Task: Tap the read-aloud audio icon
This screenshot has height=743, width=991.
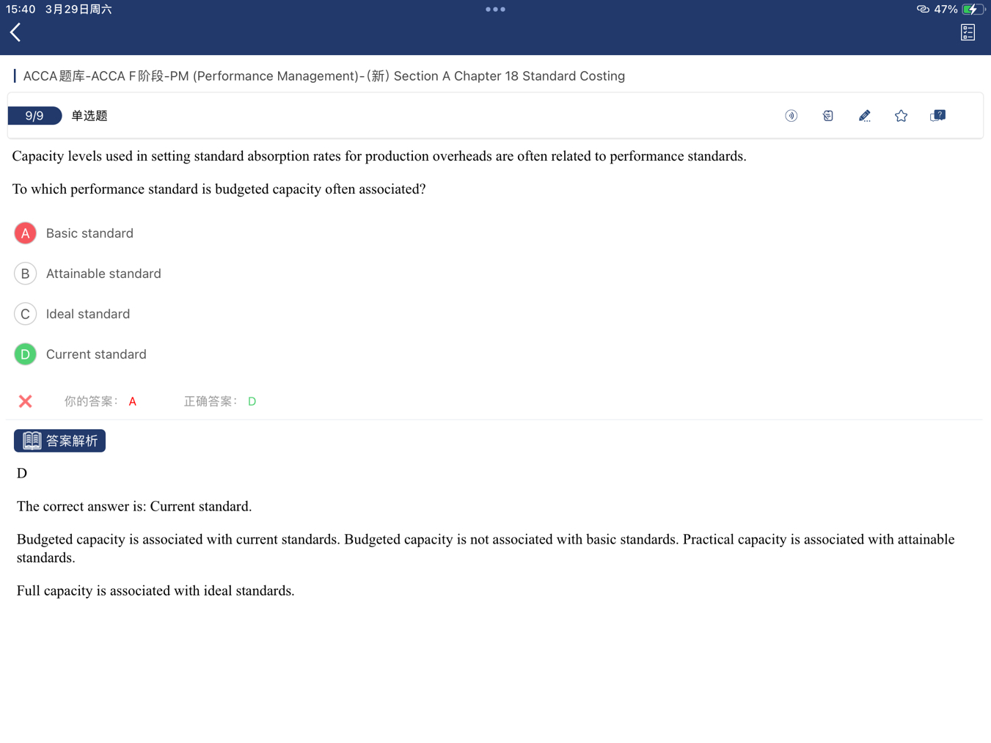Action: (x=791, y=116)
